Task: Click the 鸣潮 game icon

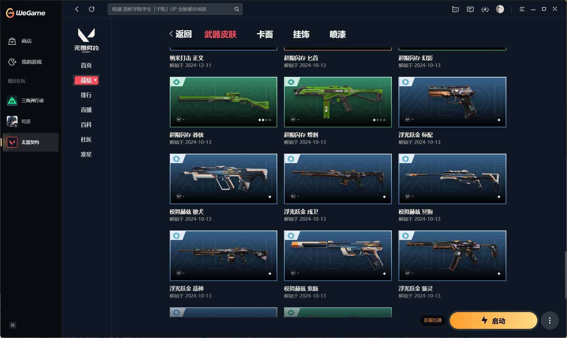Action: (12, 121)
